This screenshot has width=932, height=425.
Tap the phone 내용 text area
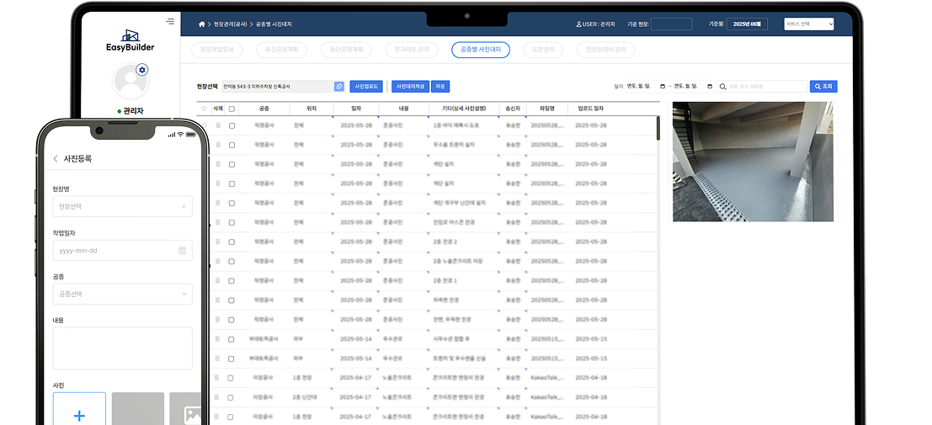(x=122, y=348)
